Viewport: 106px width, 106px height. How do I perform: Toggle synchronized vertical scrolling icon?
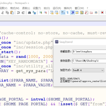[x=52, y=13]
